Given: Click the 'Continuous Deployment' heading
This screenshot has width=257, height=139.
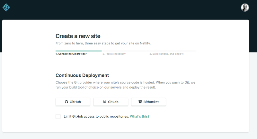Looking at the screenshot, I should [x=82, y=75].
